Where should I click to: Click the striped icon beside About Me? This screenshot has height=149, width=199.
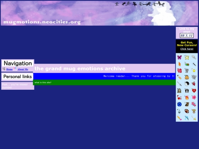point(15,69)
